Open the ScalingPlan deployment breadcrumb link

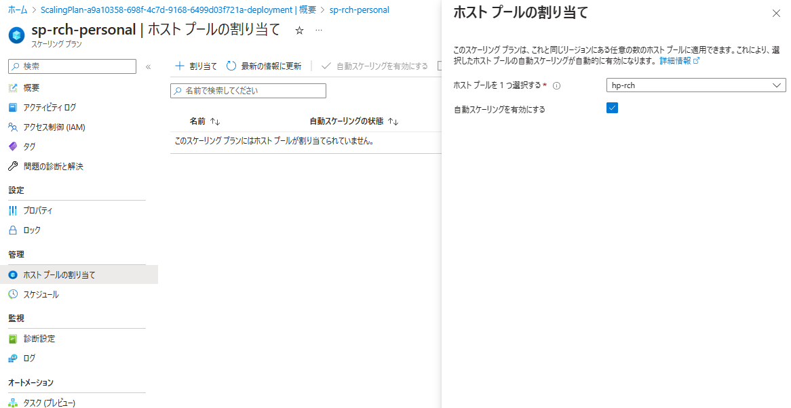pos(178,9)
